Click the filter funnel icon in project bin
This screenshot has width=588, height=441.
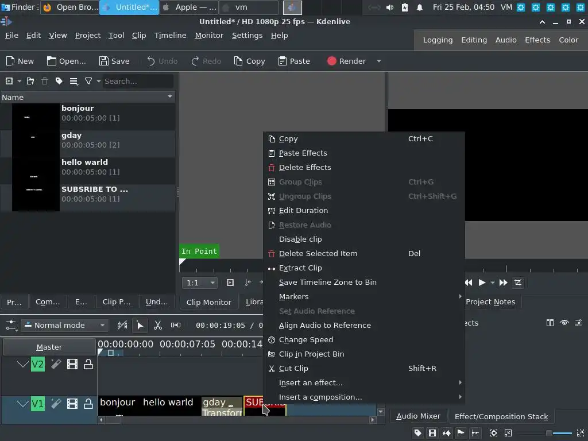click(88, 81)
